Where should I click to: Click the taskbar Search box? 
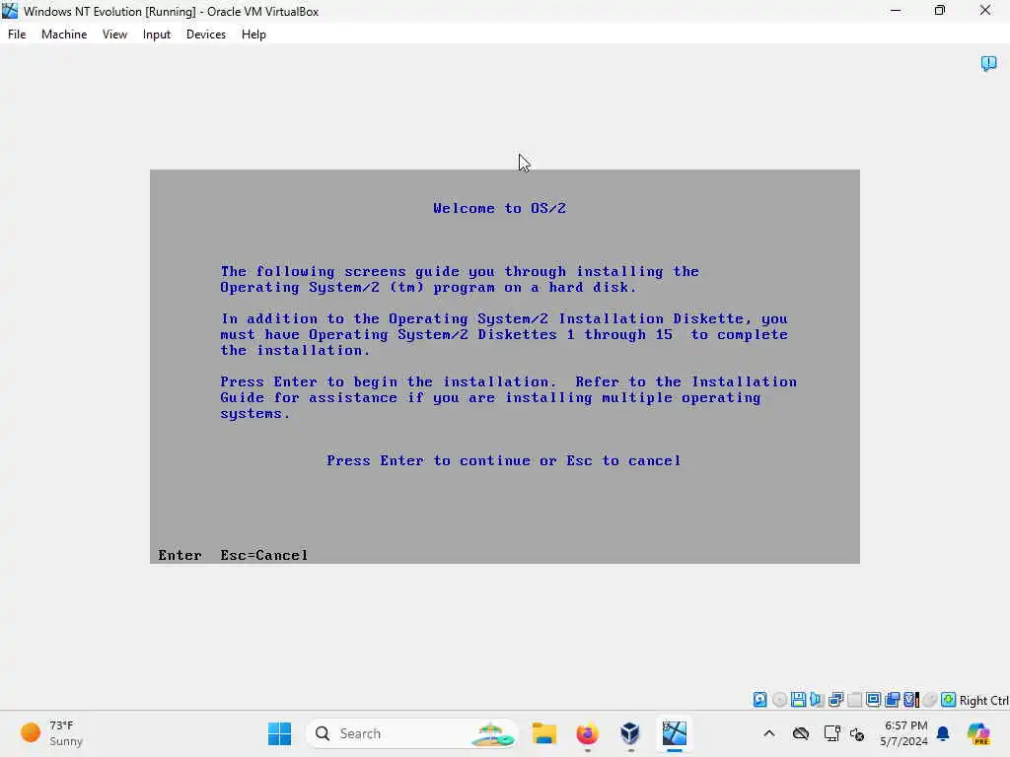point(411,733)
